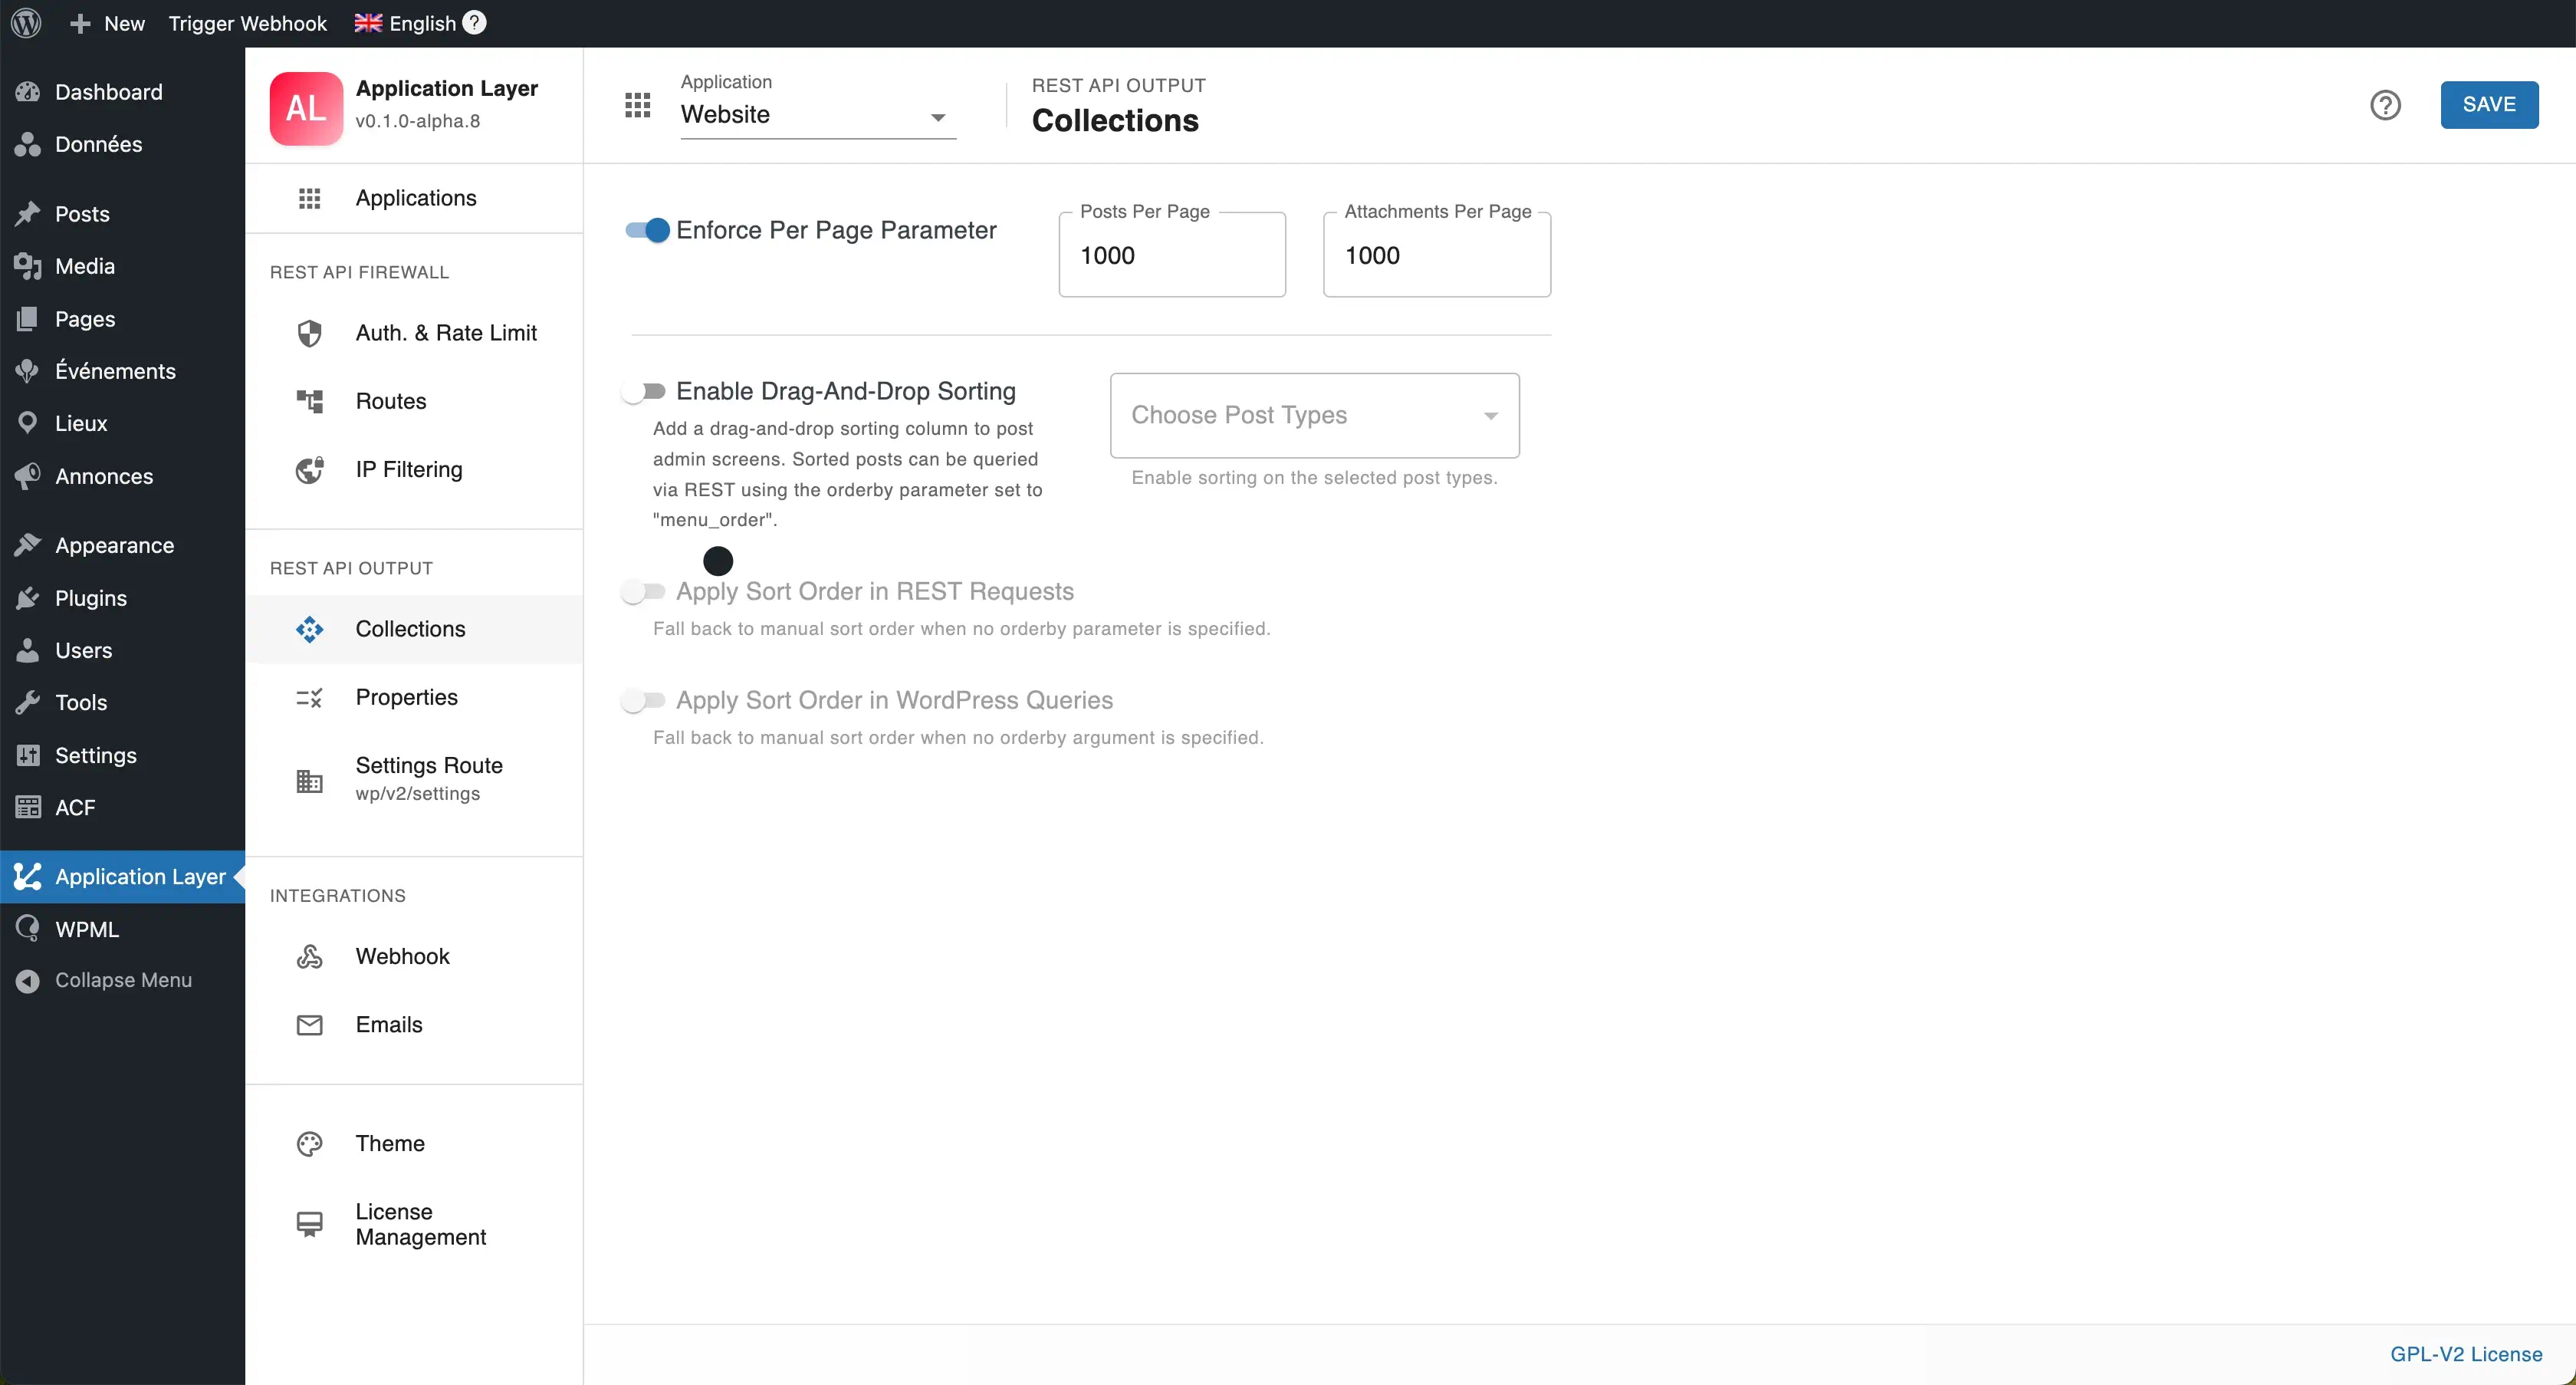This screenshot has height=1385, width=2576.
Task: Go to Plugins in WordPress sidebar
Action: point(90,598)
